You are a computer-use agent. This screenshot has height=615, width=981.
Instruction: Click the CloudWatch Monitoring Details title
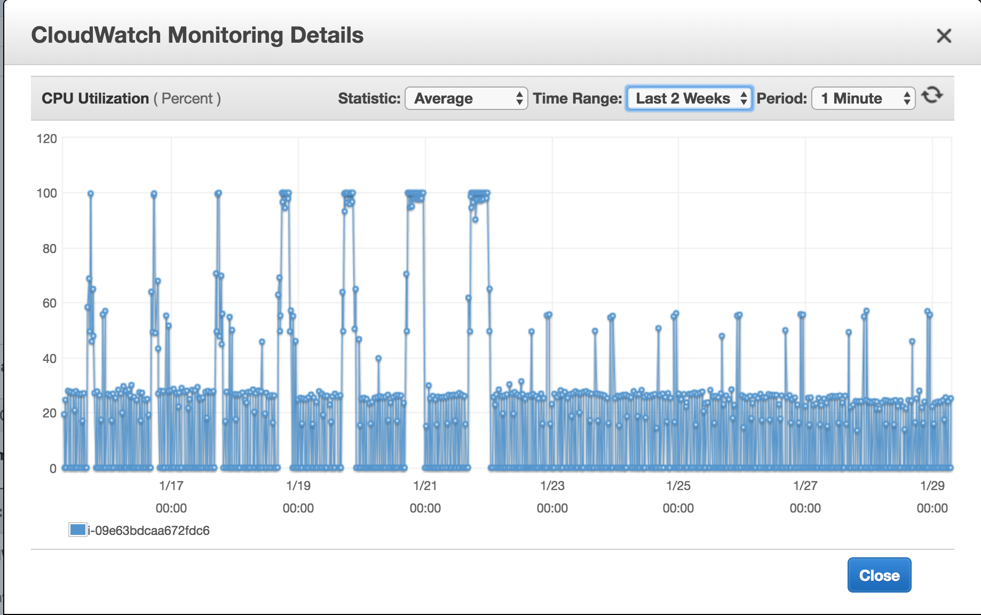coord(197,35)
